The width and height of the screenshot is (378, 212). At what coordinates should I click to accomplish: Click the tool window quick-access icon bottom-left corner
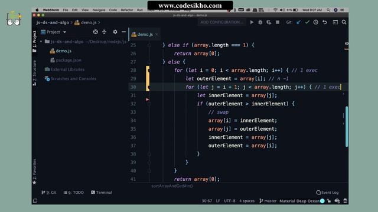[35, 201]
